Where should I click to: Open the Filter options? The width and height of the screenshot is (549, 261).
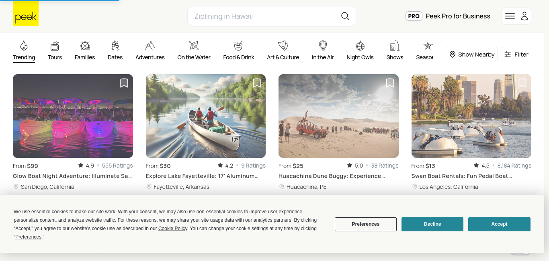pyautogui.click(x=516, y=54)
